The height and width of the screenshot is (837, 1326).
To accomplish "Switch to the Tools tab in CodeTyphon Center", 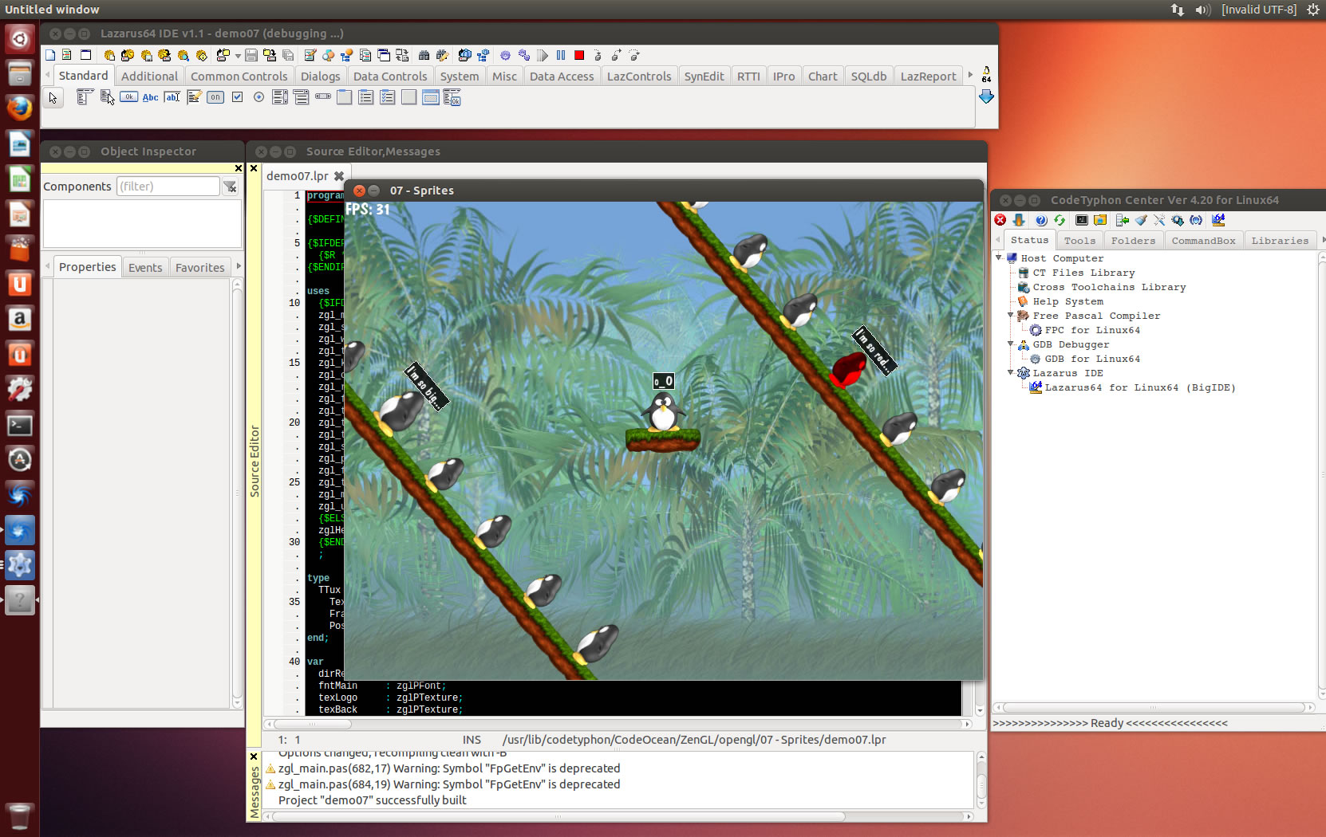I will [x=1079, y=240].
